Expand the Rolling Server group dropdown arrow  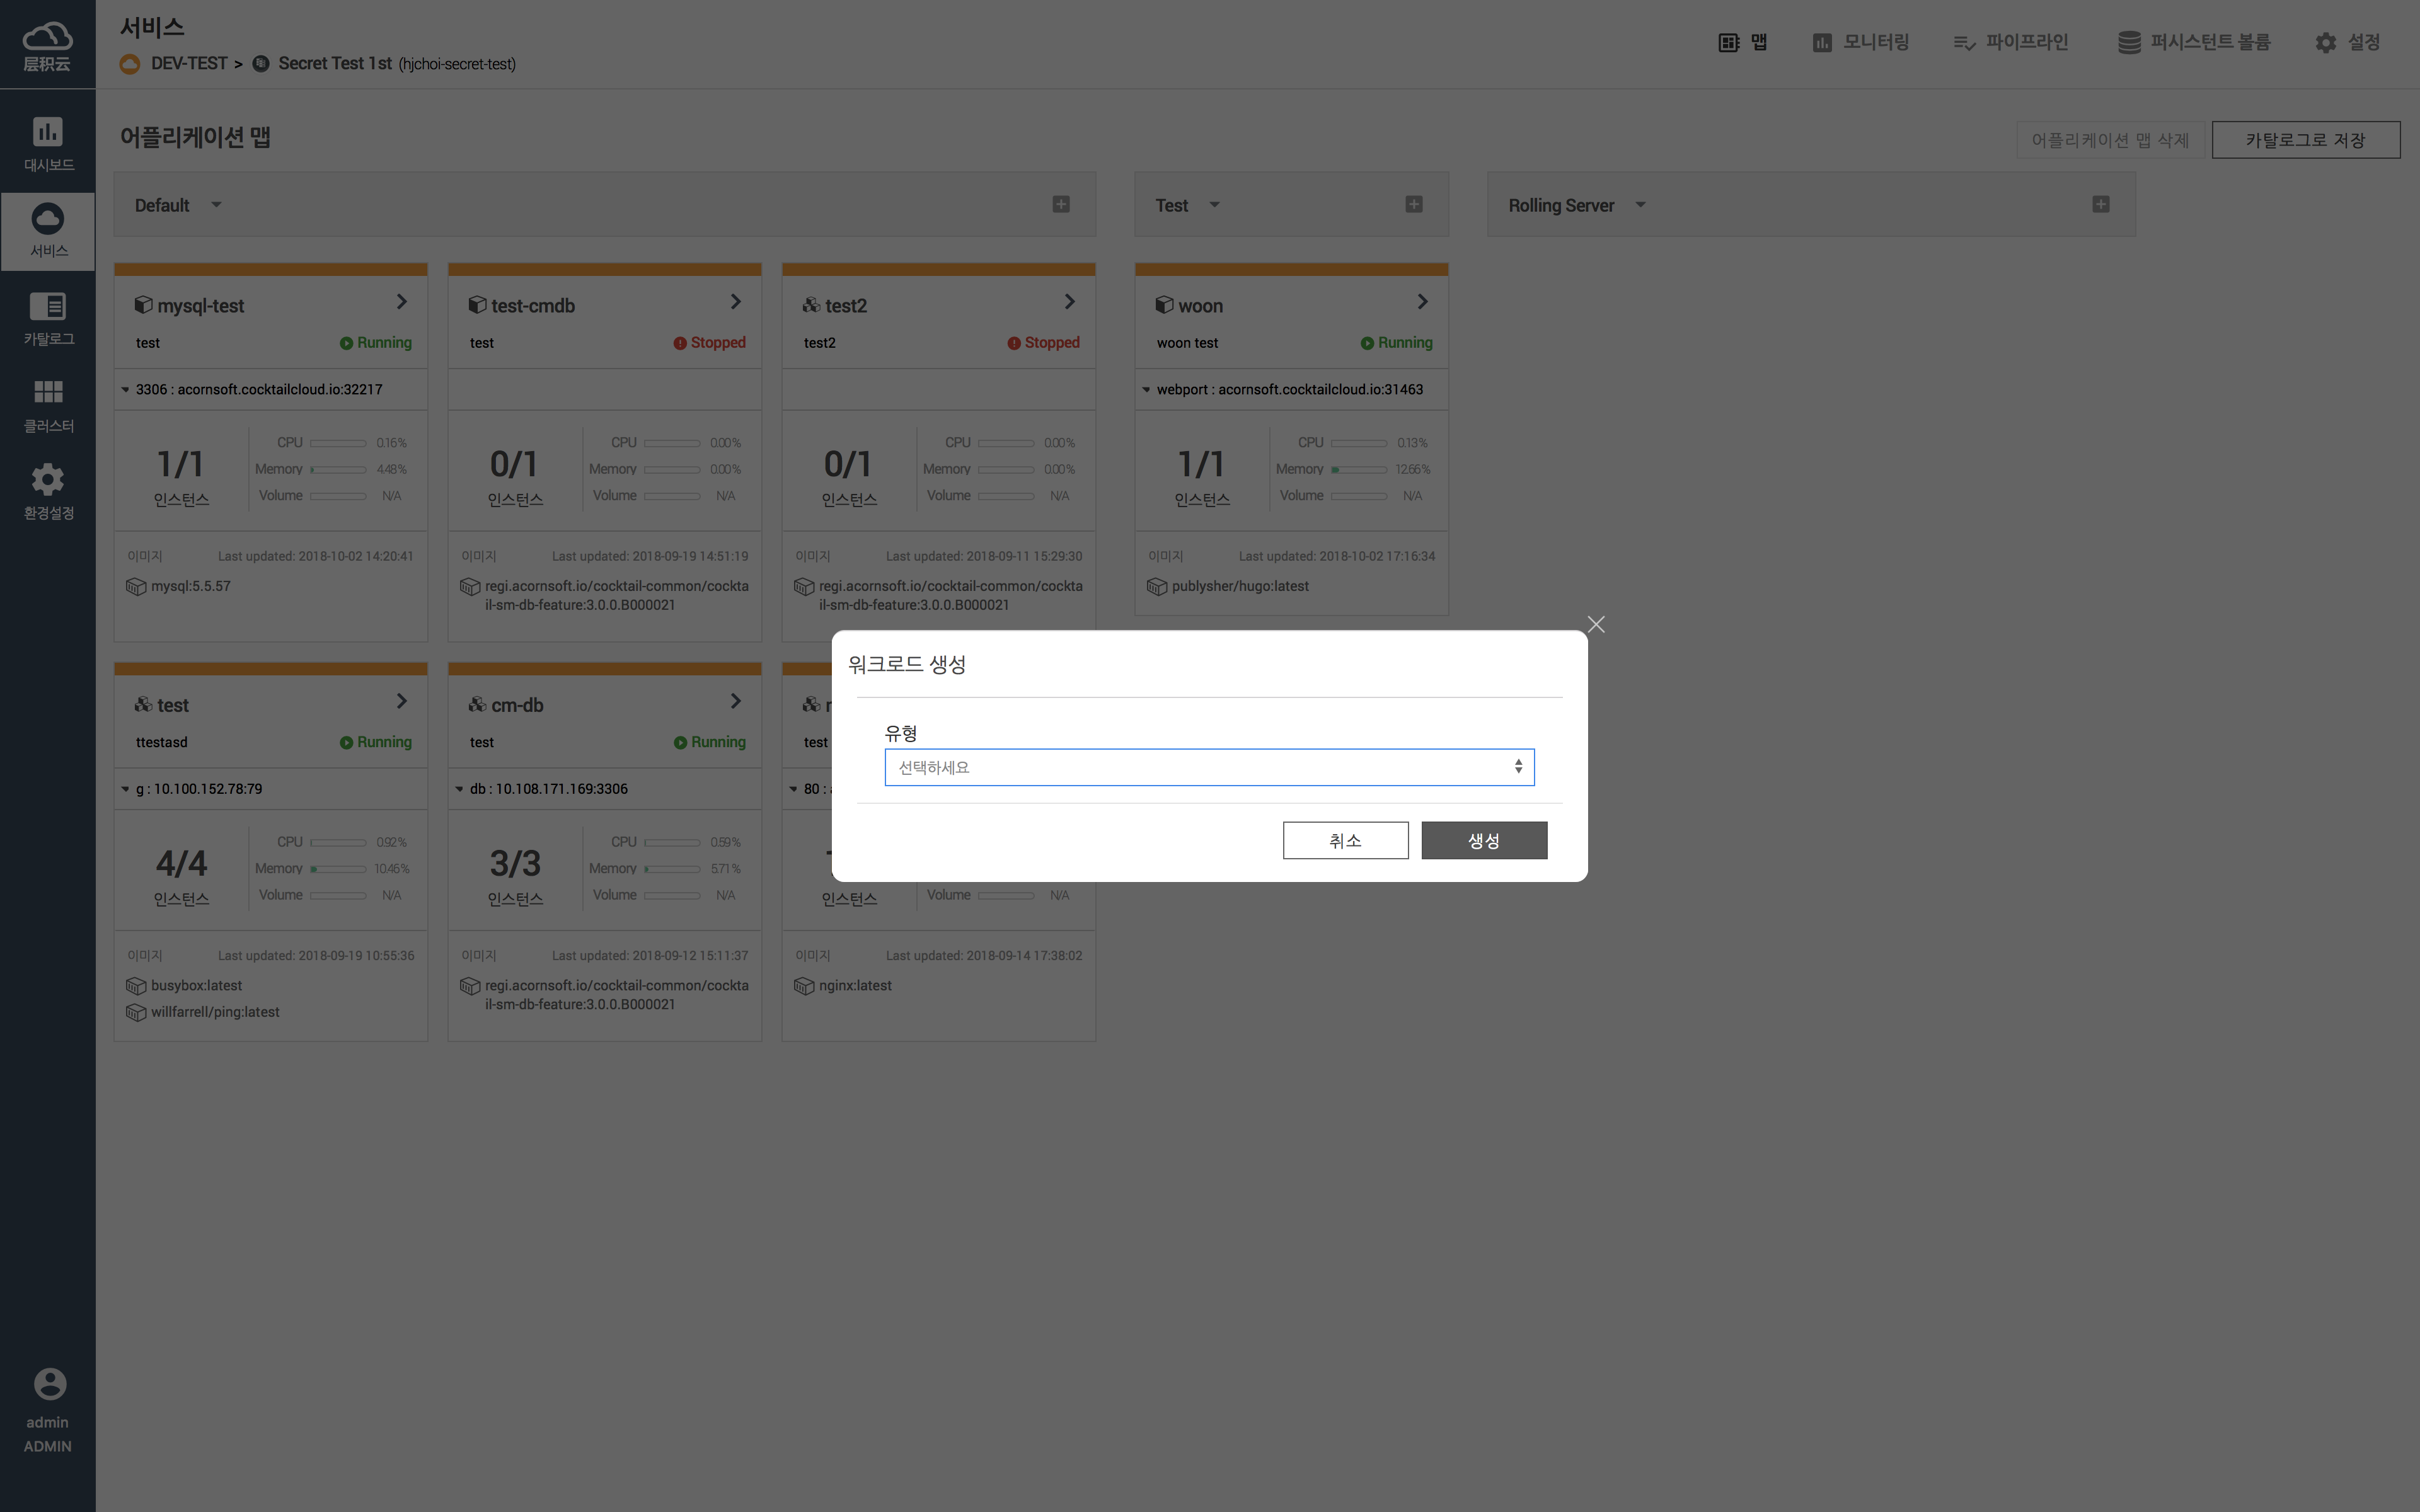[1640, 205]
